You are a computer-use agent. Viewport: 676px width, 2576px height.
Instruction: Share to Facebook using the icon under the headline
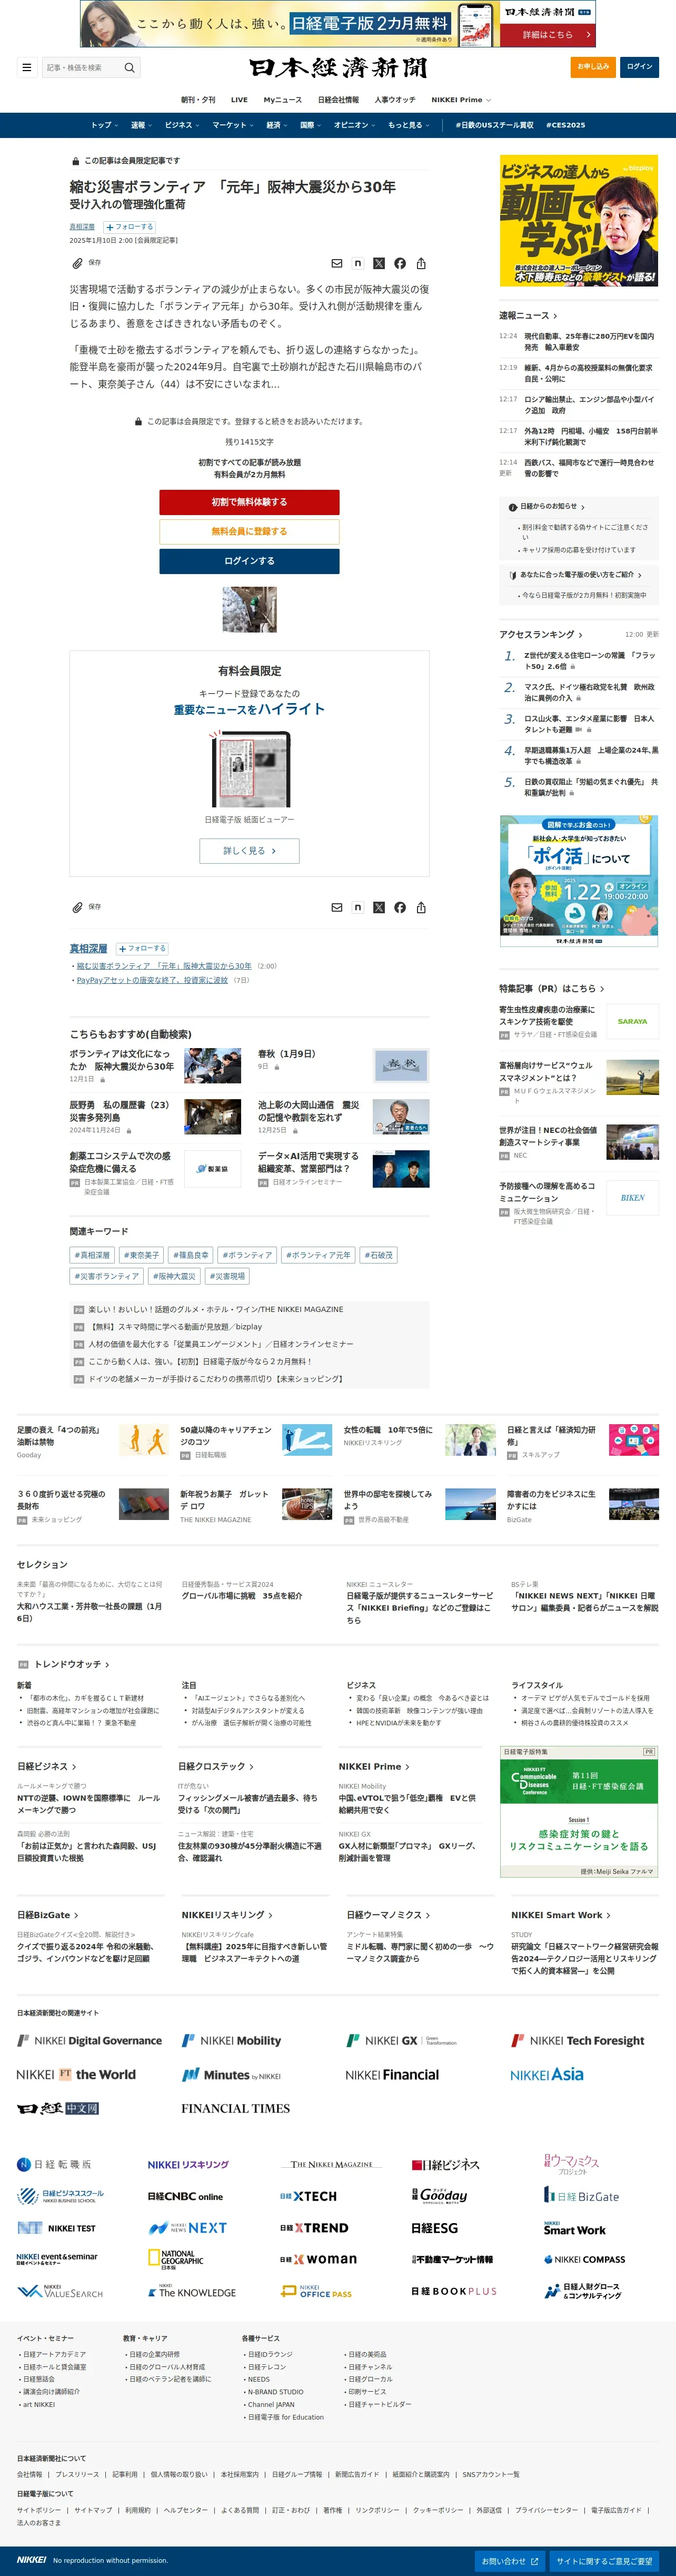point(400,263)
